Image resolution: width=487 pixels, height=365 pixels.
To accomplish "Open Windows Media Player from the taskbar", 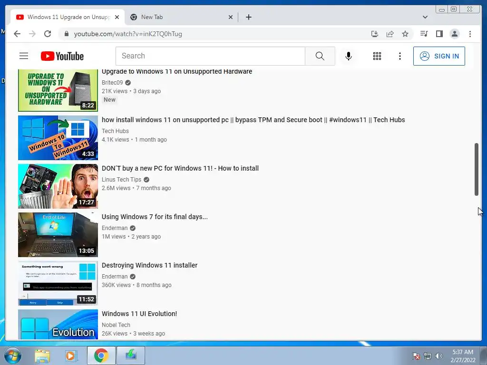I will tap(71, 355).
